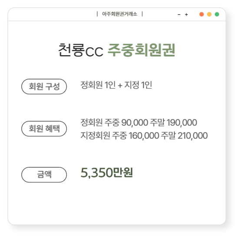Click the 주말 190,000 weekend fee

(174, 123)
